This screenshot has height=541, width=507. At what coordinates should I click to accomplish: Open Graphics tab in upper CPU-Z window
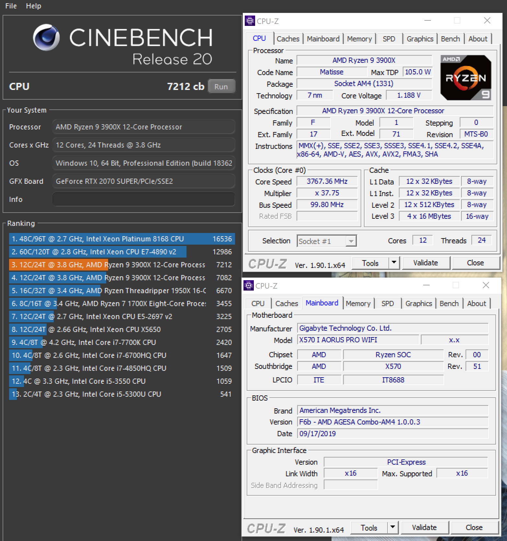coord(420,39)
